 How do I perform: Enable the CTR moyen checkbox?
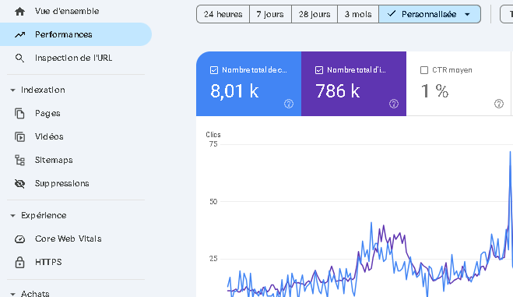point(424,70)
